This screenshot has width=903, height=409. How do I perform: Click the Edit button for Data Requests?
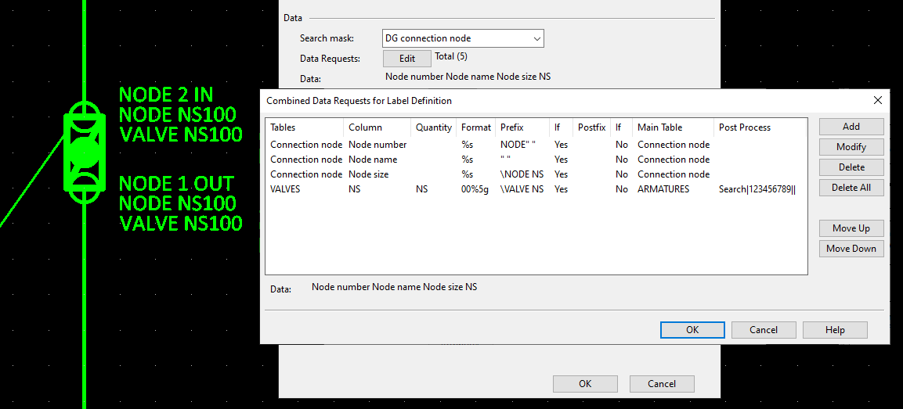pyautogui.click(x=406, y=59)
